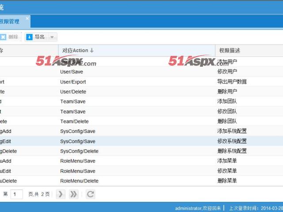This screenshot has height=212, width=283.
Task: Open the Export (导出) dropdown arrow
Action: (52, 37)
